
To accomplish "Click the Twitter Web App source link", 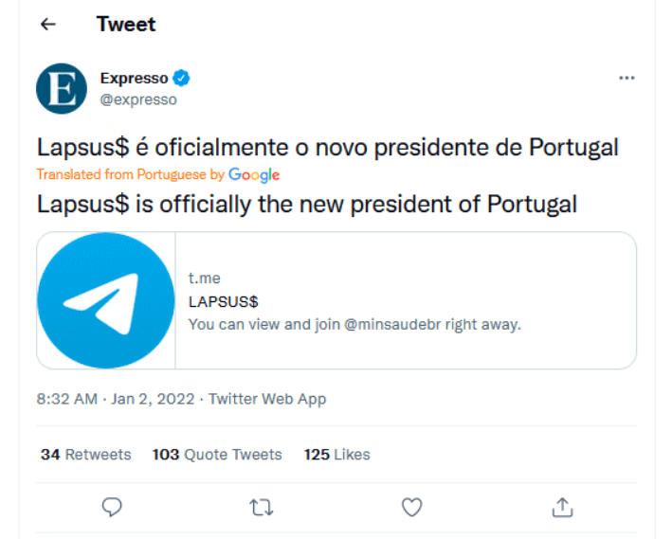I will click(x=267, y=399).
